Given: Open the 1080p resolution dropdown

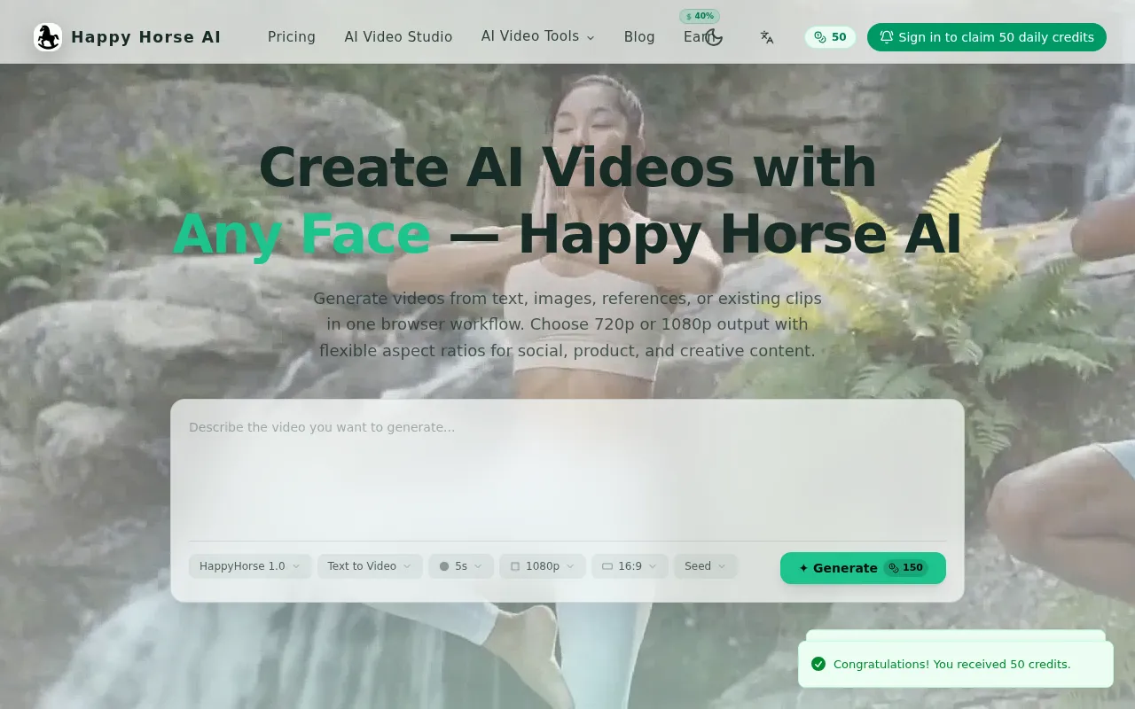Looking at the screenshot, I should click(x=543, y=566).
